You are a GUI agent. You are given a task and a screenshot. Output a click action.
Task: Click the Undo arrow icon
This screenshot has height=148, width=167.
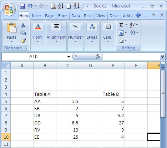tap(30, 6)
